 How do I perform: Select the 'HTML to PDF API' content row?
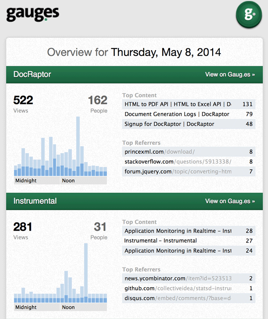coord(188,104)
